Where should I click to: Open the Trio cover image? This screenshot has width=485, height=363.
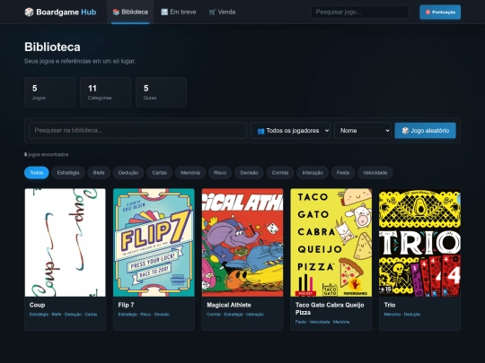coord(419,243)
